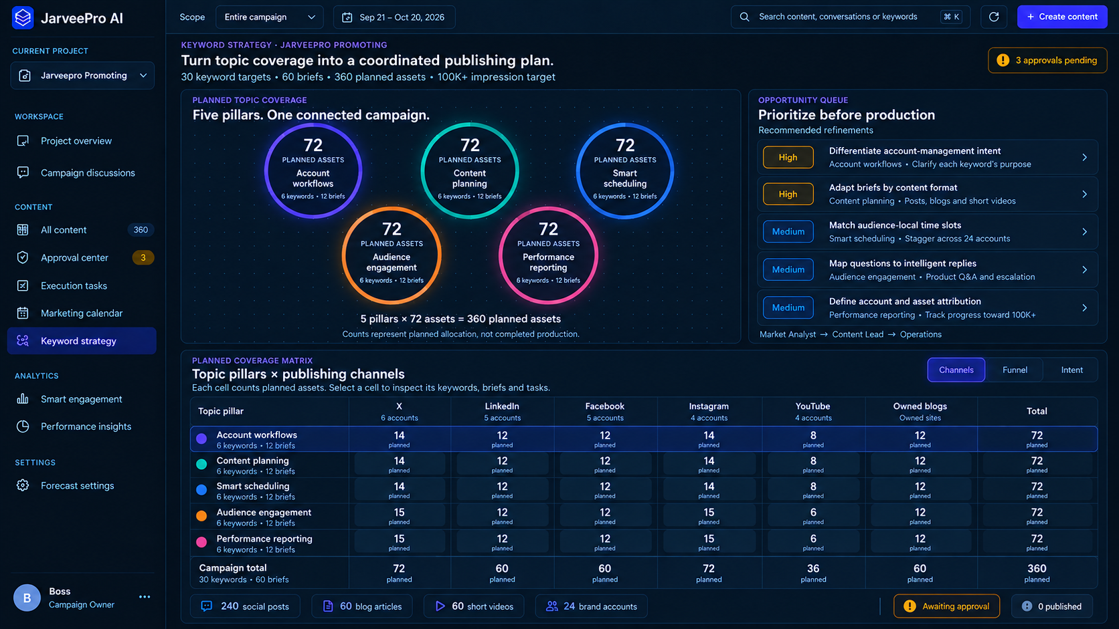Expand Define account and asset attribution chevron
Image resolution: width=1119 pixels, height=629 pixels.
tap(1085, 307)
